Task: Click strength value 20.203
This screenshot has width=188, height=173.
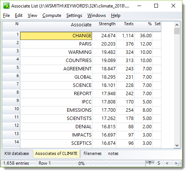Action: tap(104, 44)
